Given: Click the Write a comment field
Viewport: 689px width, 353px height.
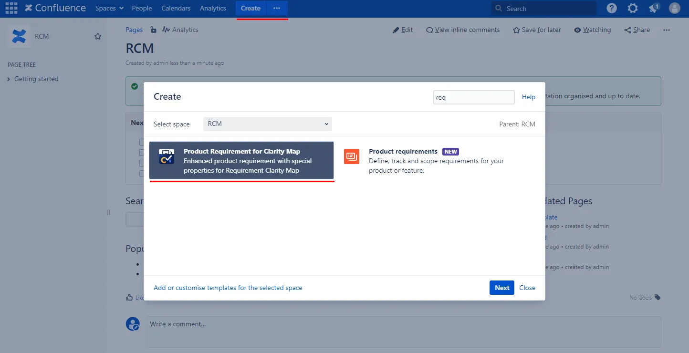Looking at the screenshot, I should point(403,332).
